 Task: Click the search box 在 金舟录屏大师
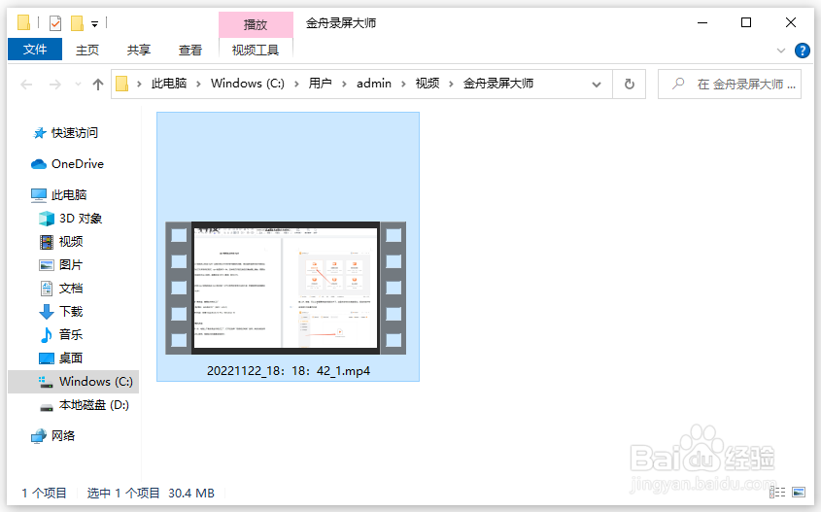point(730,85)
